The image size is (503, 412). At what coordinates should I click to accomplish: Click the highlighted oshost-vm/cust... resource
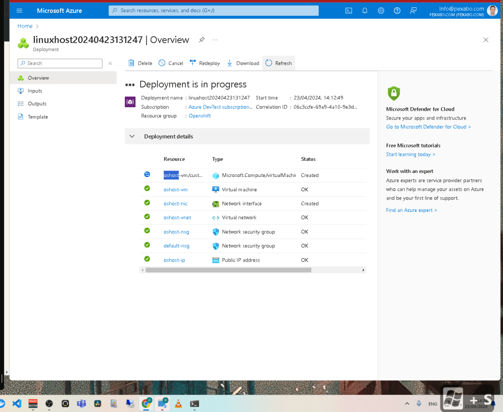click(183, 175)
